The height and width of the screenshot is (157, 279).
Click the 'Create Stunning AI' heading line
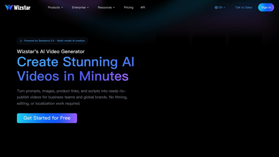75,62
